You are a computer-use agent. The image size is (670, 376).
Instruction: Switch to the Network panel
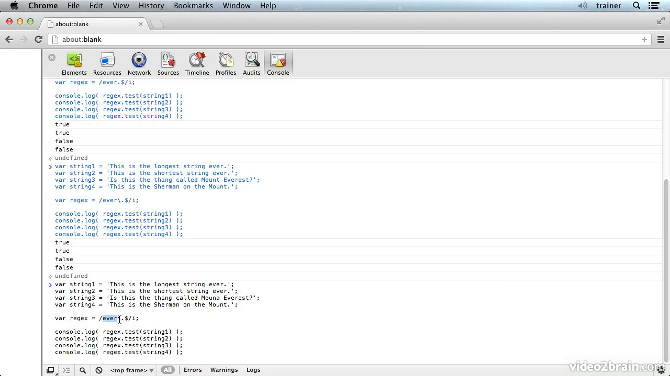(x=139, y=64)
